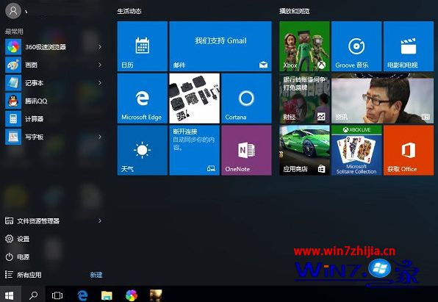Launch the OneNote tile
The image size is (438, 302).
tap(246, 151)
